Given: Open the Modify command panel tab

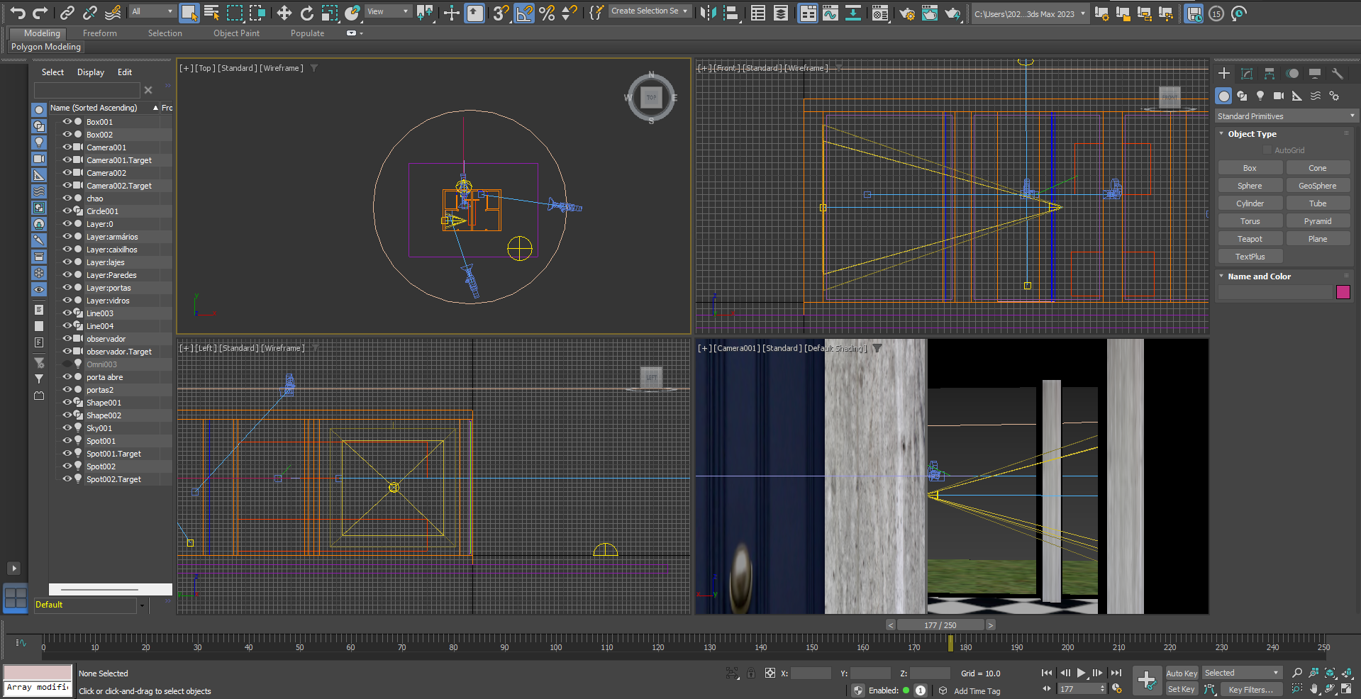Looking at the screenshot, I should [x=1247, y=74].
